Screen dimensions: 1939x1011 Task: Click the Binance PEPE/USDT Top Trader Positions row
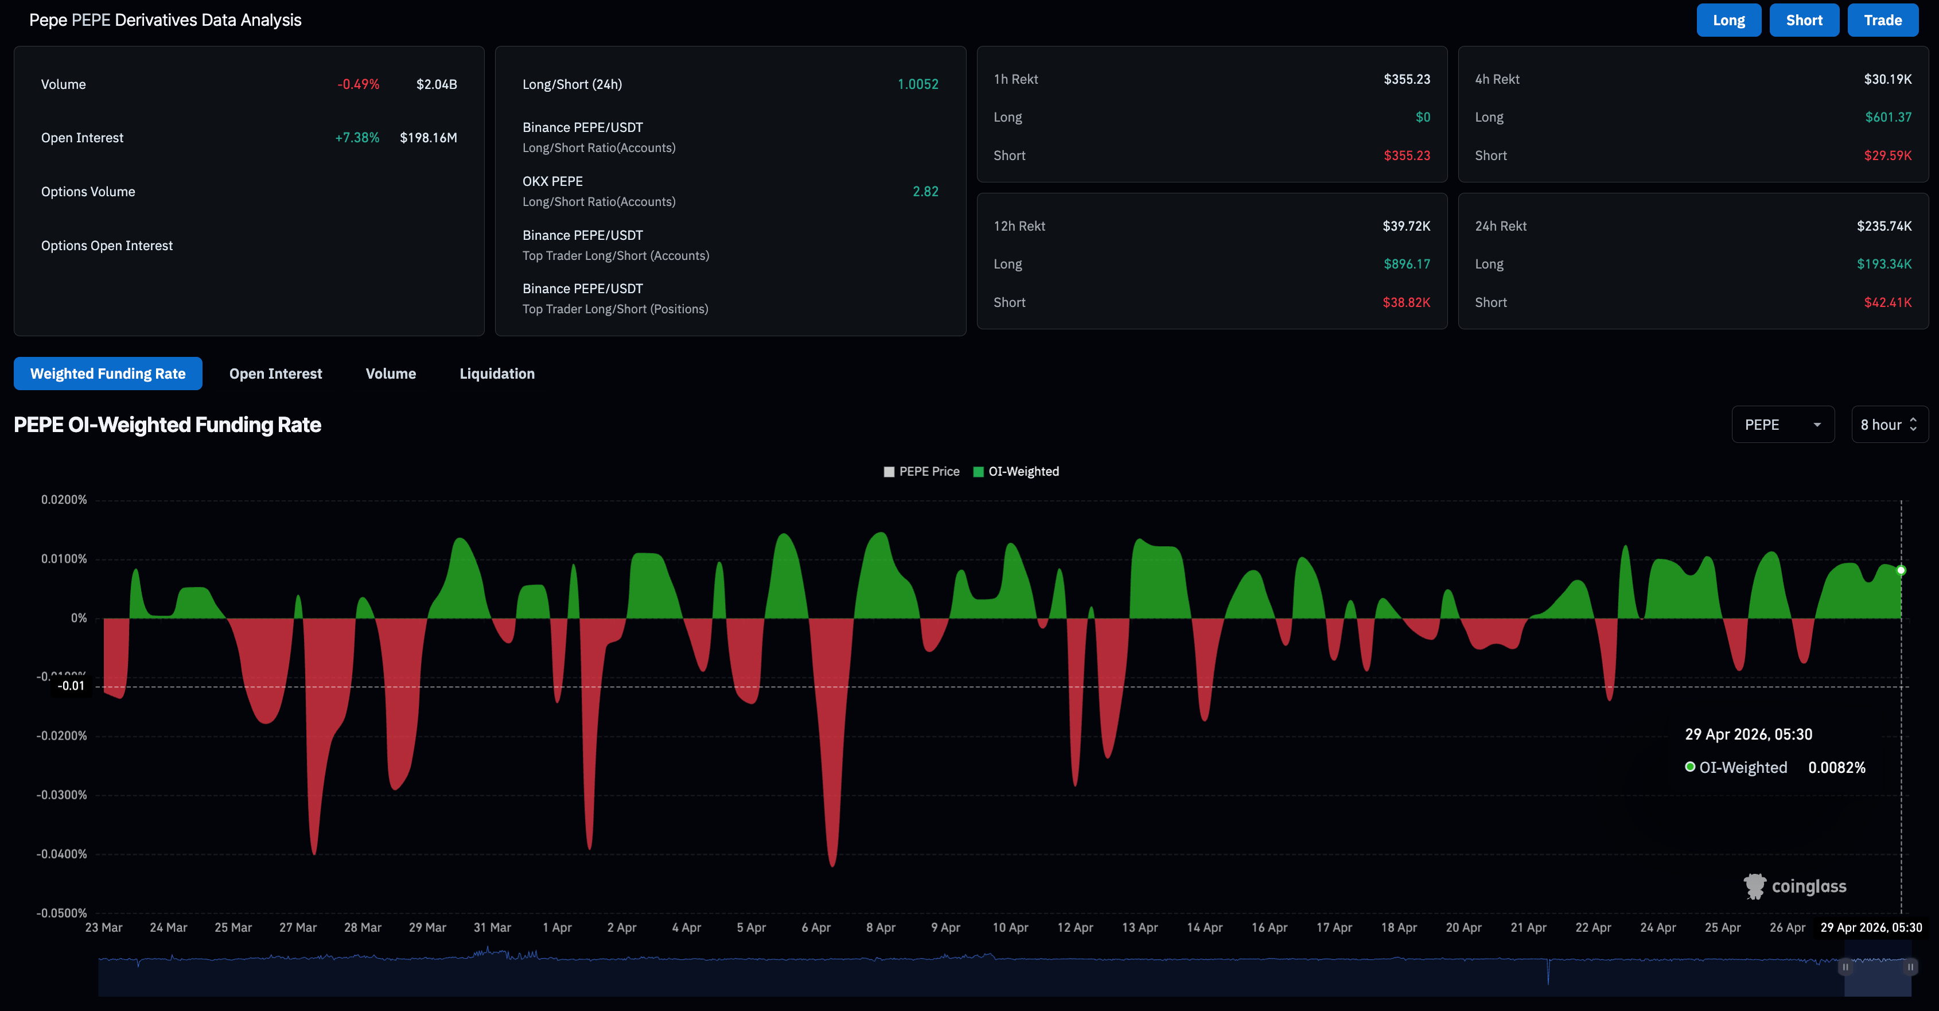pyautogui.click(x=729, y=299)
